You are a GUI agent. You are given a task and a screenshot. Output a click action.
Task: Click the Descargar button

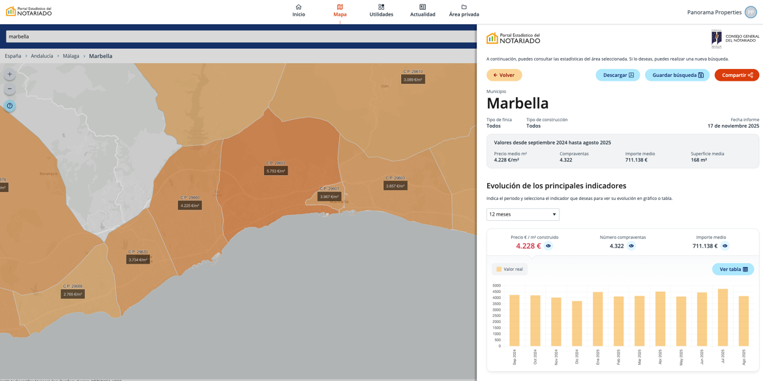(x=618, y=75)
